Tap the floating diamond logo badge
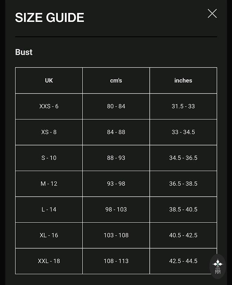The image size is (232, 285). pyautogui.click(x=218, y=266)
